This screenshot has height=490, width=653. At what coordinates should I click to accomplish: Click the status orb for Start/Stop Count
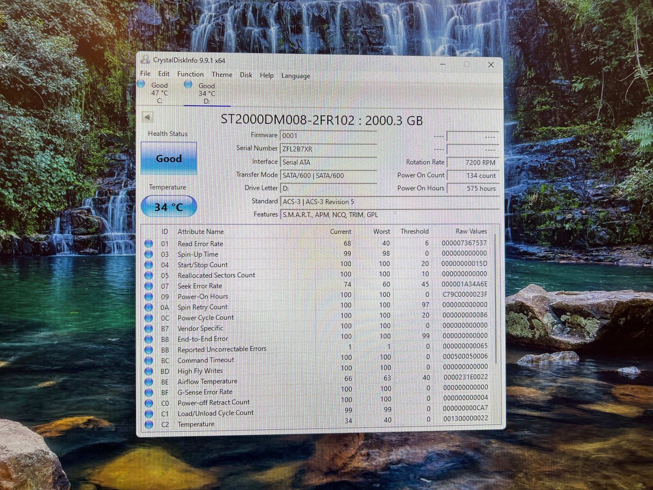point(149,265)
